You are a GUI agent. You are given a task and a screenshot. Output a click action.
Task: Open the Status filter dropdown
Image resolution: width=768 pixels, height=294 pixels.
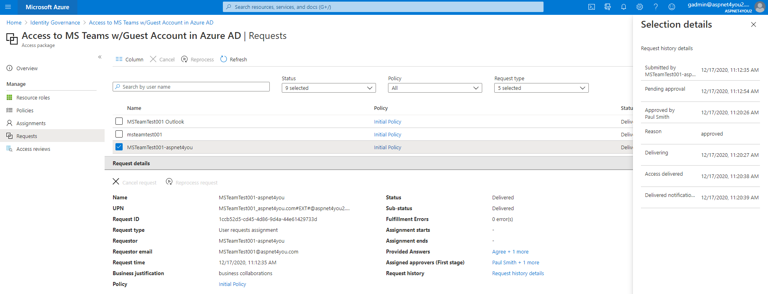click(329, 88)
